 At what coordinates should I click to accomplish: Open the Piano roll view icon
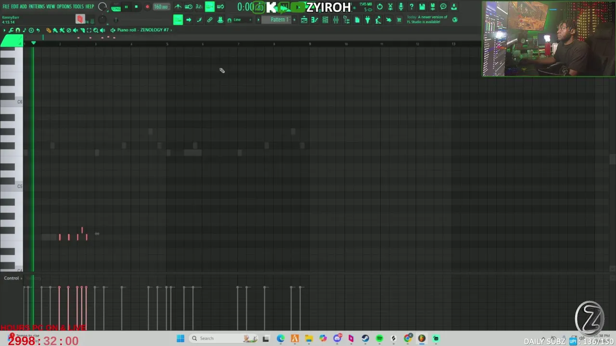tap(315, 20)
